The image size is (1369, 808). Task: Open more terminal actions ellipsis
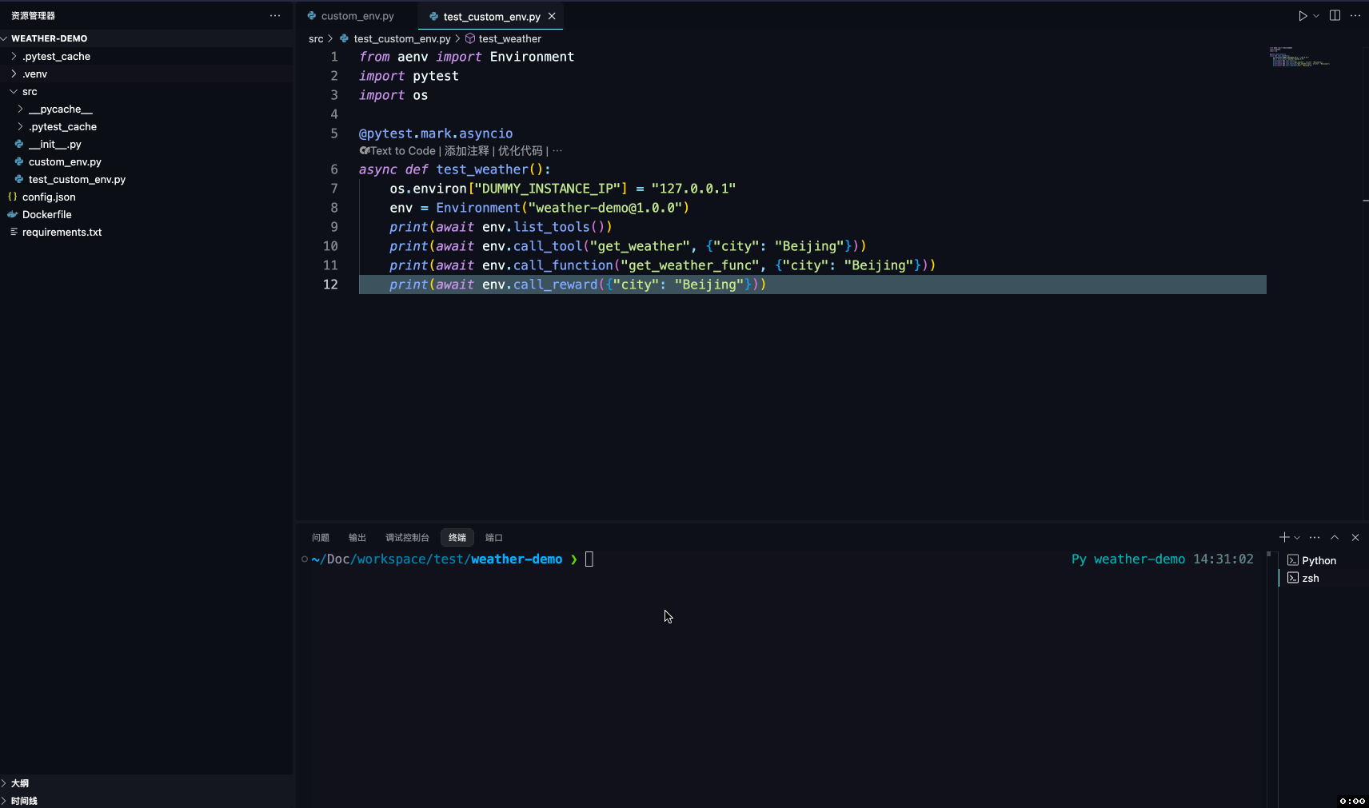coord(1314,537)
